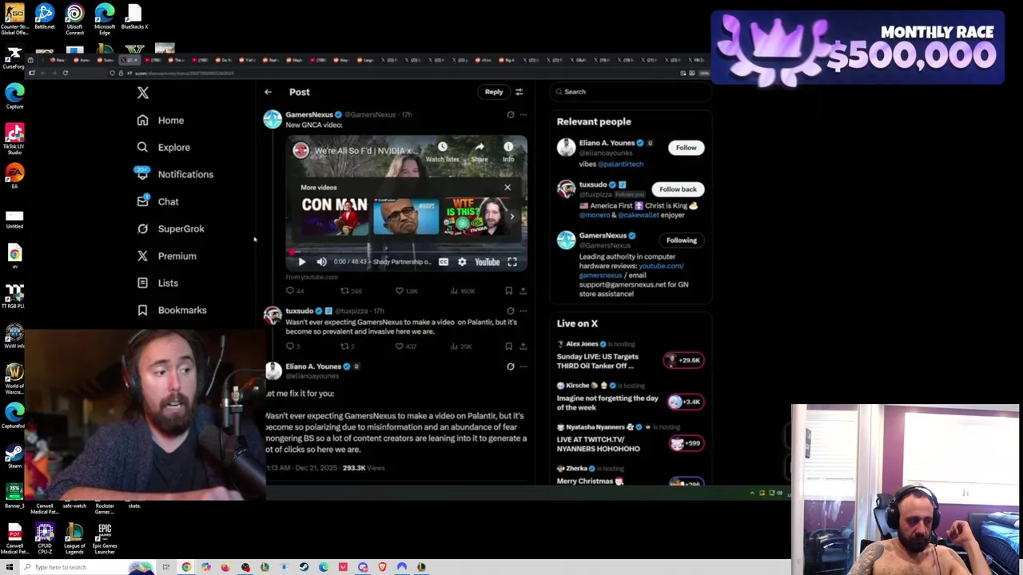The height and width of the screenshot is (575, 1023).
Task: Open CPUID CPU-Z desktop shortcut
Action: click(45, 538)
